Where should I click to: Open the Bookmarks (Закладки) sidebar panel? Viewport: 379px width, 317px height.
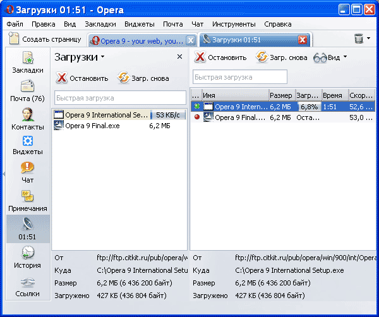[x=28, y=62]
